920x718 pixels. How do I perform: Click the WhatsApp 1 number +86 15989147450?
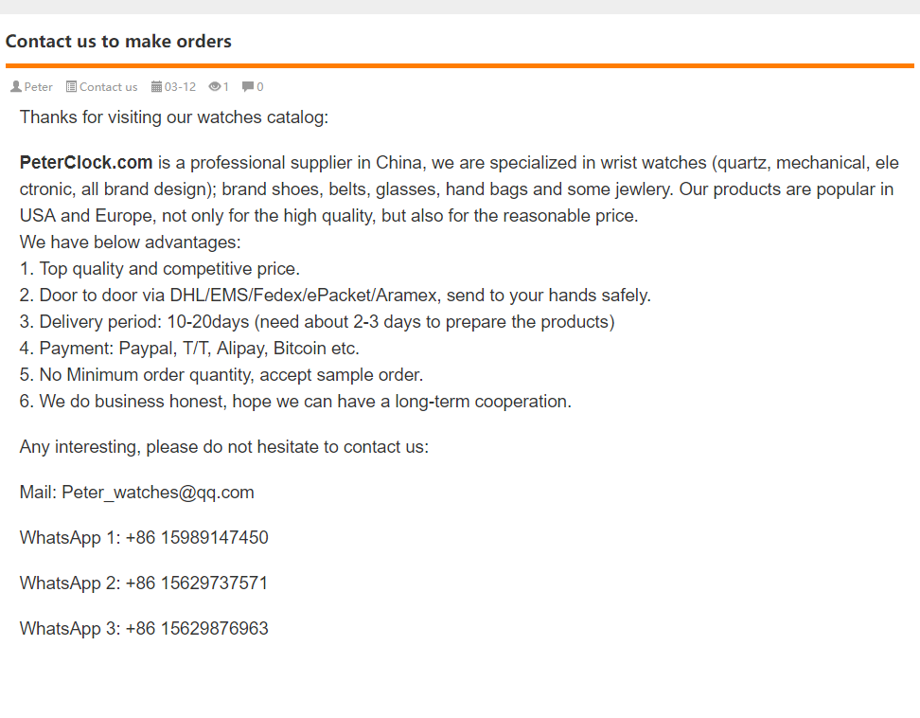pos(197,537)
